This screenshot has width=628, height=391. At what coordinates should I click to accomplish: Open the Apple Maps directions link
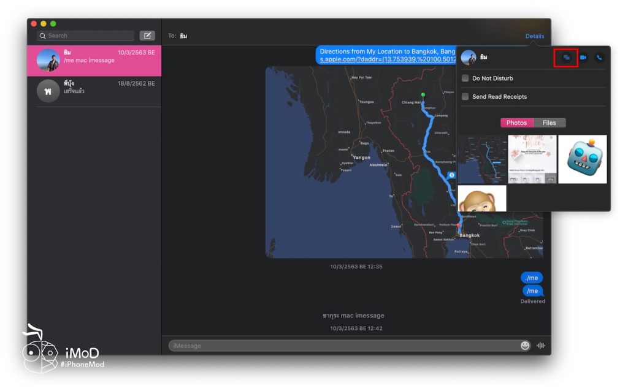(386, 59)
